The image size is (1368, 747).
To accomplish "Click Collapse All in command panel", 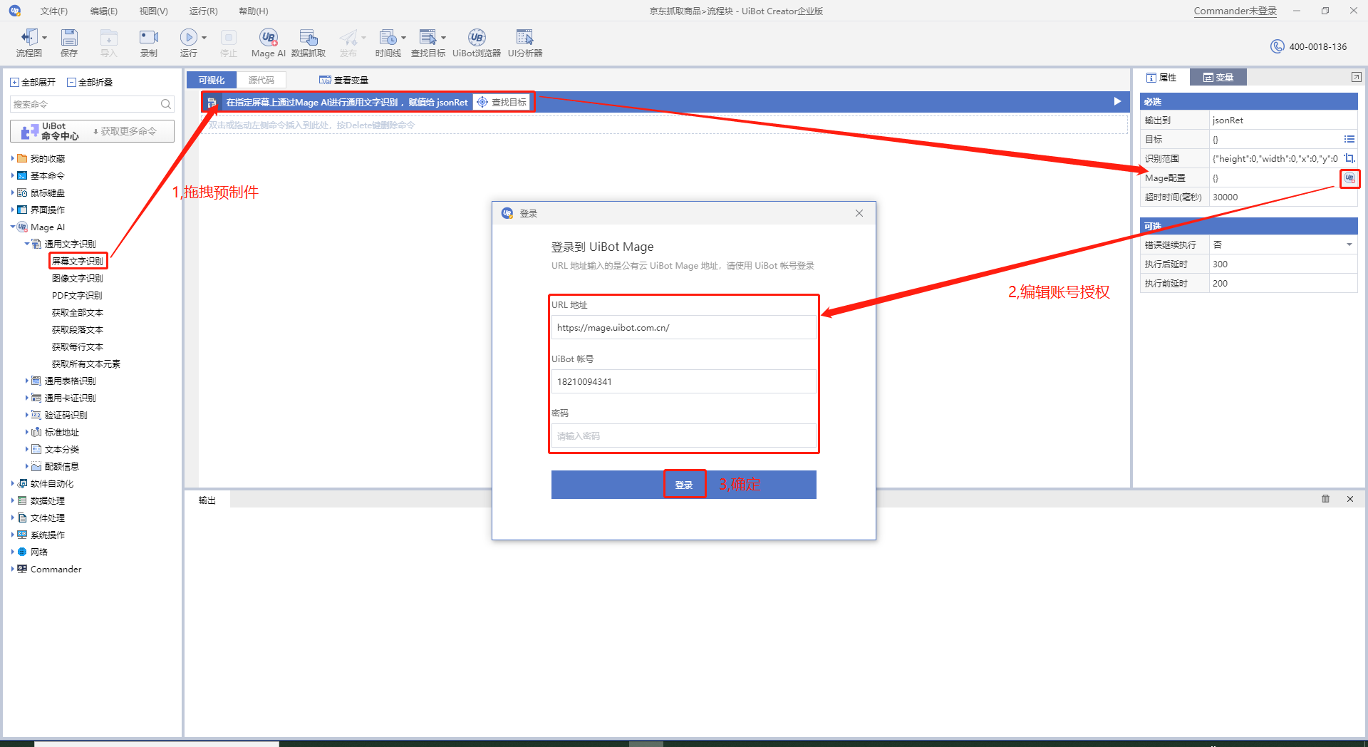I will (x=90, y=83).
